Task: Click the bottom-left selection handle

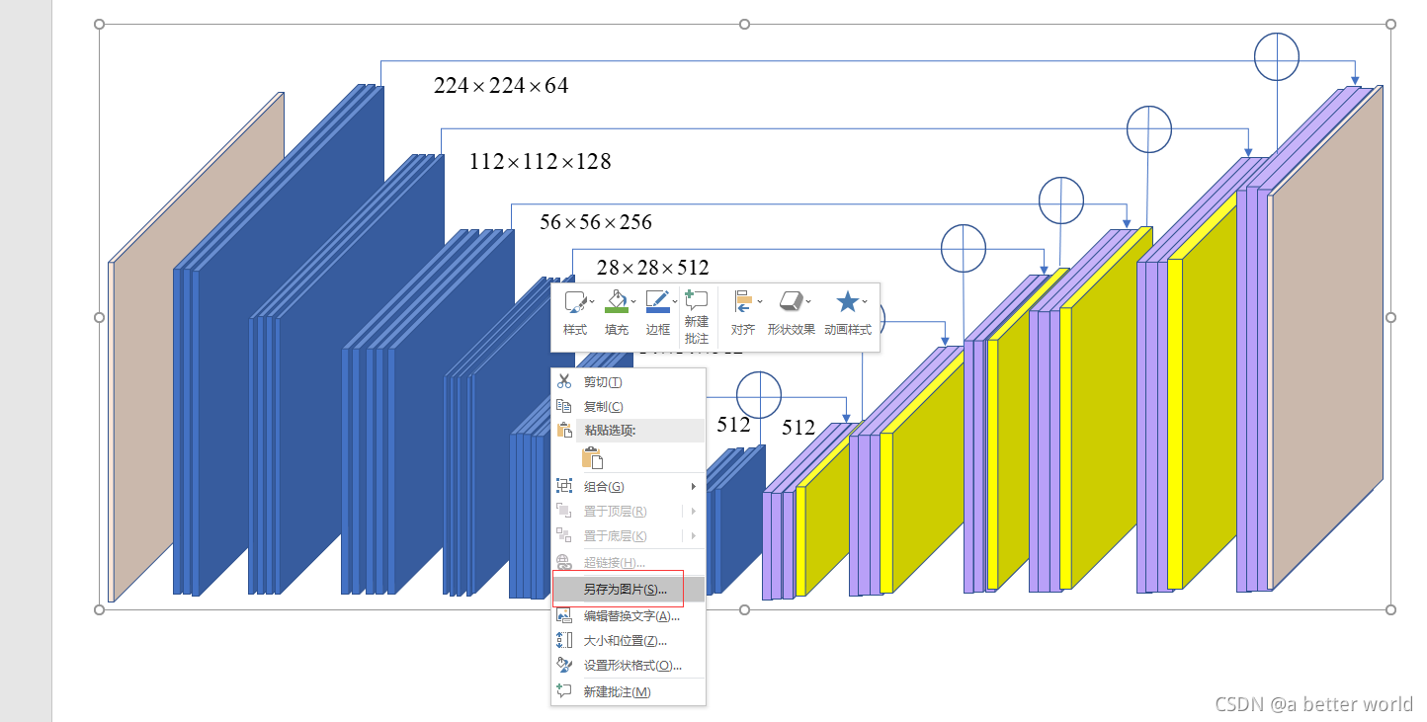Action: 99,609
